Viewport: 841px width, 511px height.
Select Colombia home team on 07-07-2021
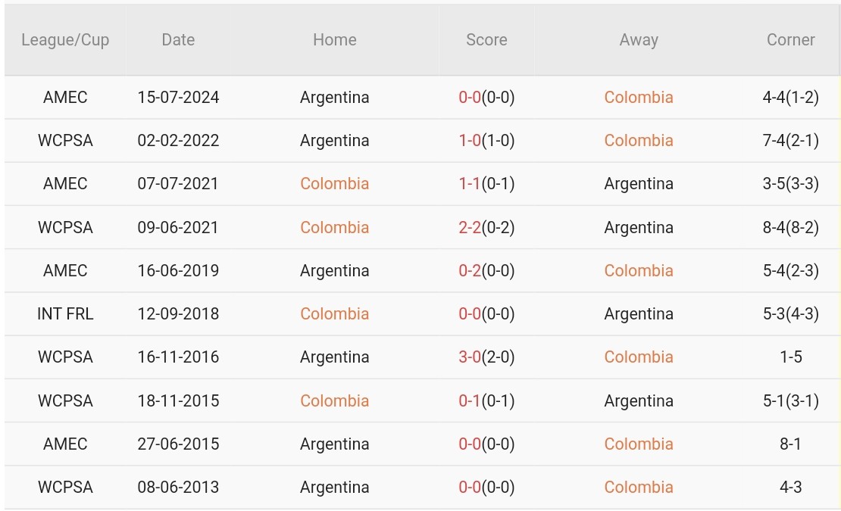(x=334, y=184)
